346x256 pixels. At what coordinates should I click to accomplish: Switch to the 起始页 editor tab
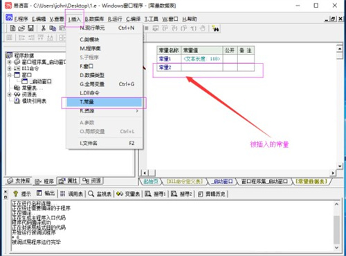151,181
